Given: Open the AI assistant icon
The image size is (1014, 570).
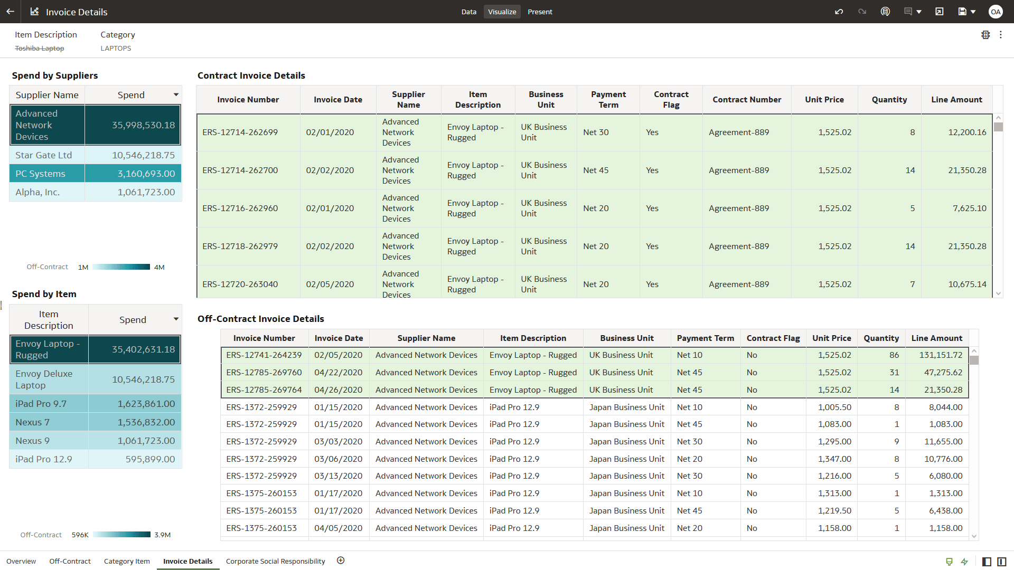Looking at the screenshot, I should pyautogui.click(x=886, y=11).
